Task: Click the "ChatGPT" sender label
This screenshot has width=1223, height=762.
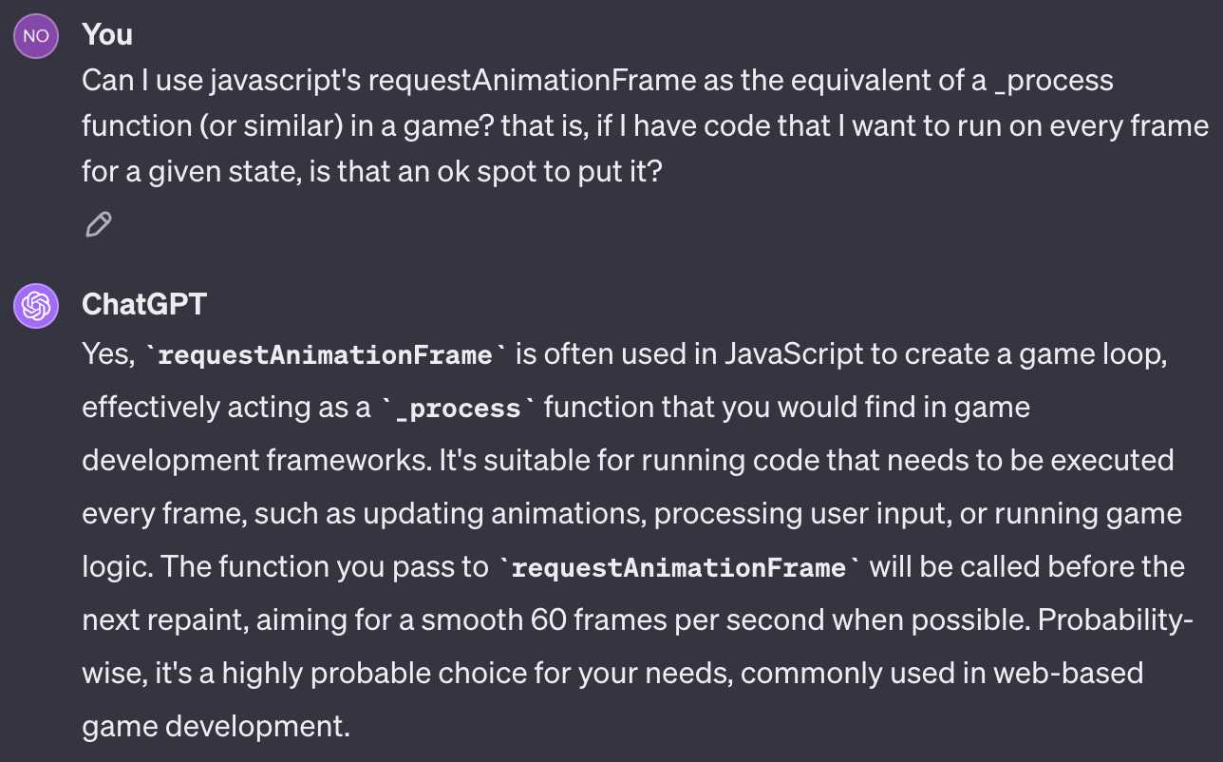Action: [x=144, y=306]
